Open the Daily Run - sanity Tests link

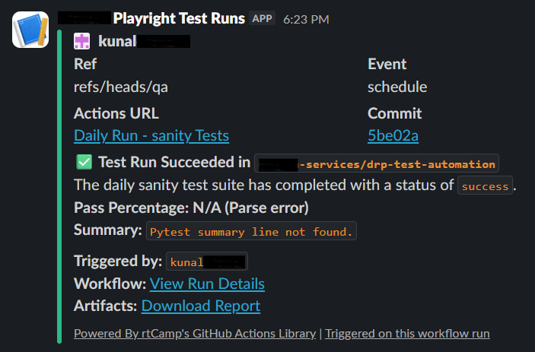(151, 135)
